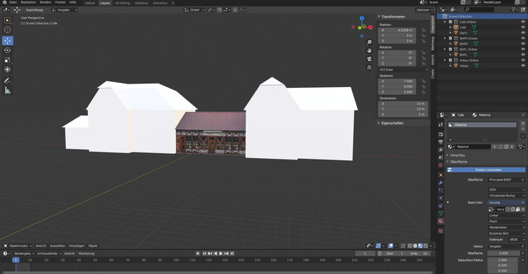Unlink material with the X icon
The image size is (528, 274).
(512, 147)
